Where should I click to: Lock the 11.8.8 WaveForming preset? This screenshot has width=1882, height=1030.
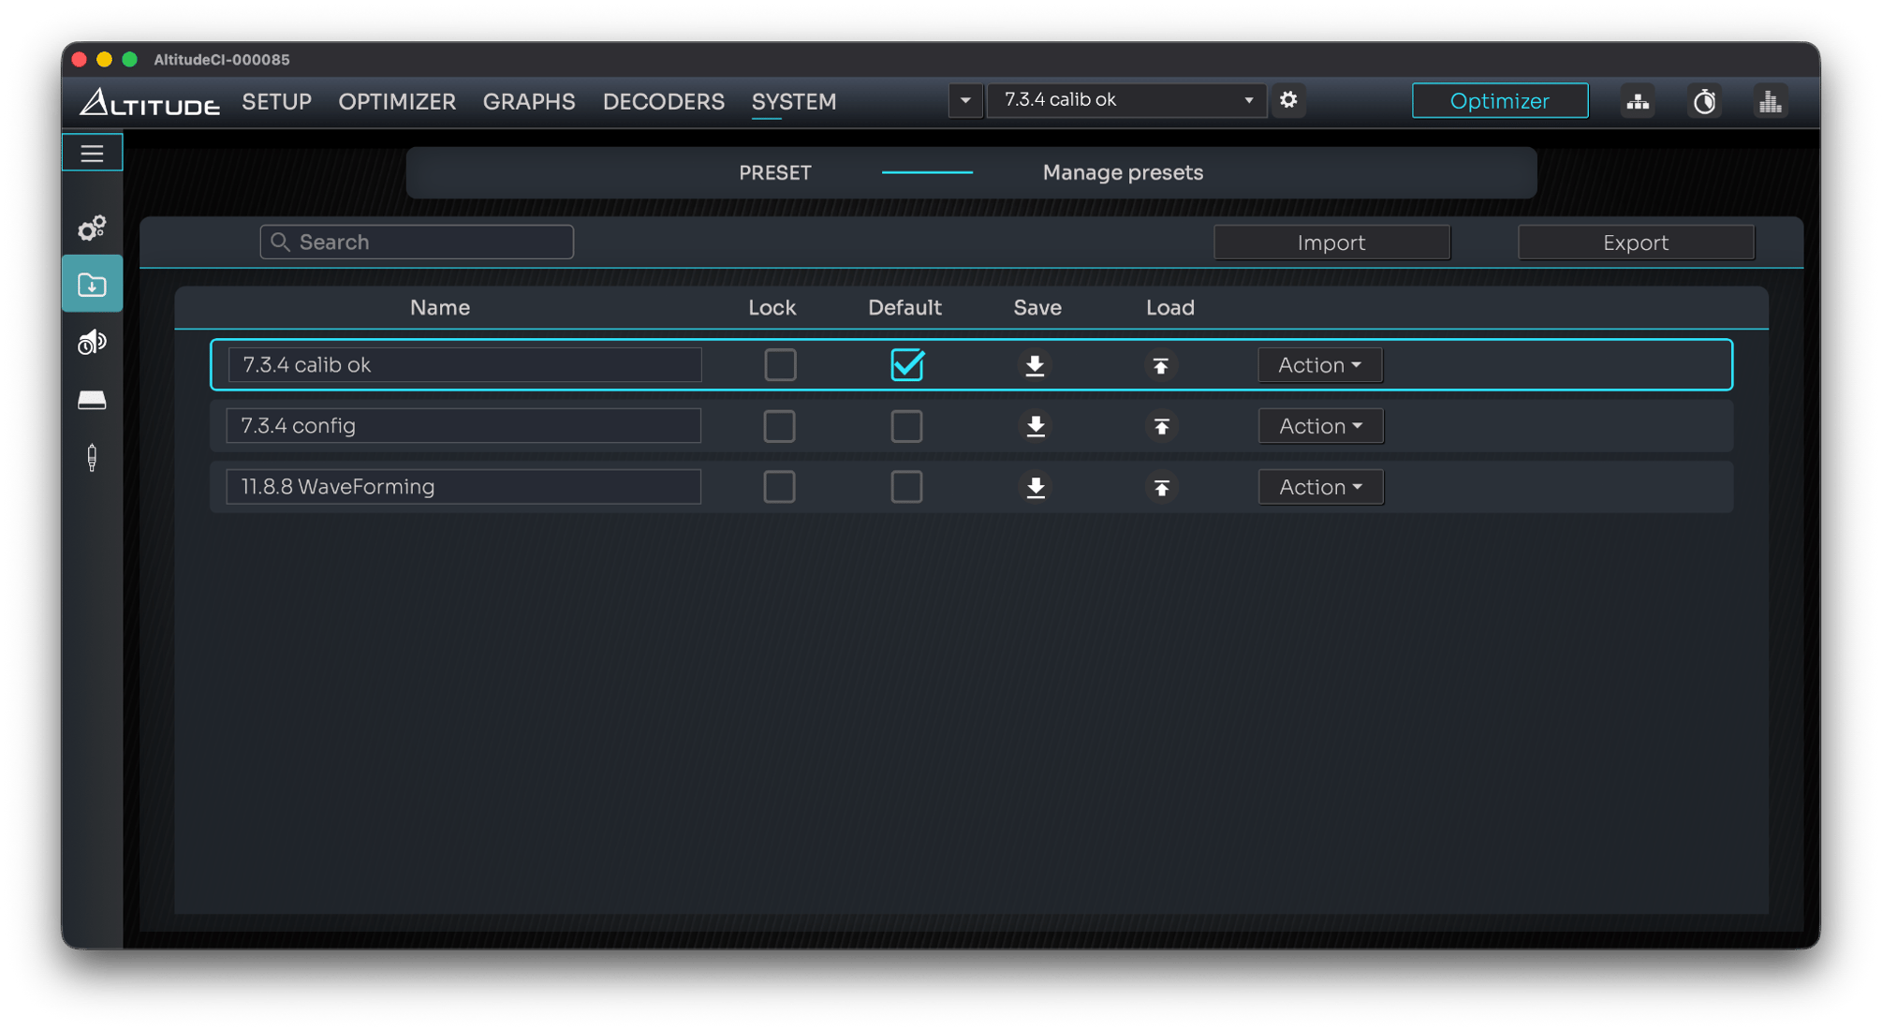[x=779, y=487]
